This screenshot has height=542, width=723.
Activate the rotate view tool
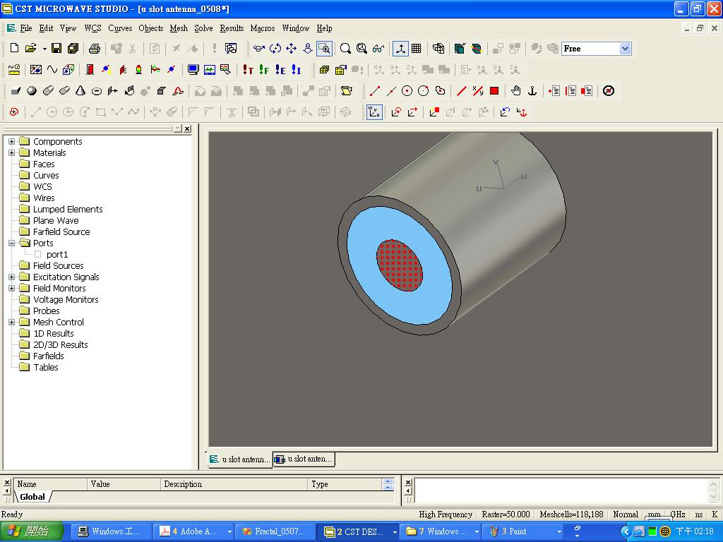click(275, 48)
